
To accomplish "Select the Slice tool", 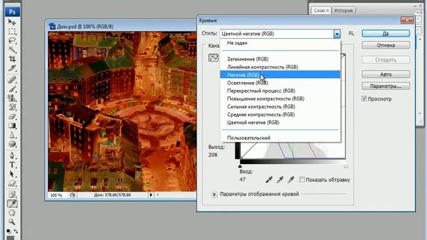I will pos(12,68).
